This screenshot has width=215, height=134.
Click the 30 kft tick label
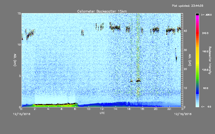click(x=185, y=50)
